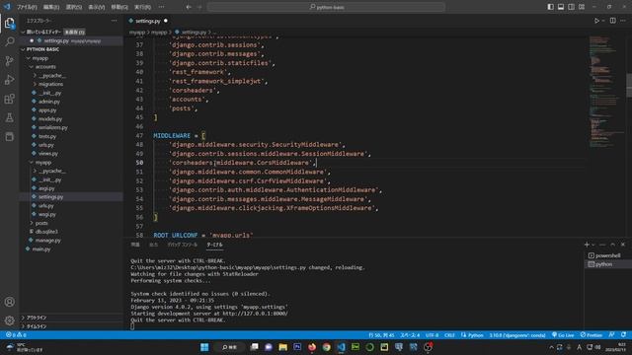Toggle the bottom panel layout icon
Image resolution: width=632 pixels, height=355 pixels.
[x=561, y=7]
